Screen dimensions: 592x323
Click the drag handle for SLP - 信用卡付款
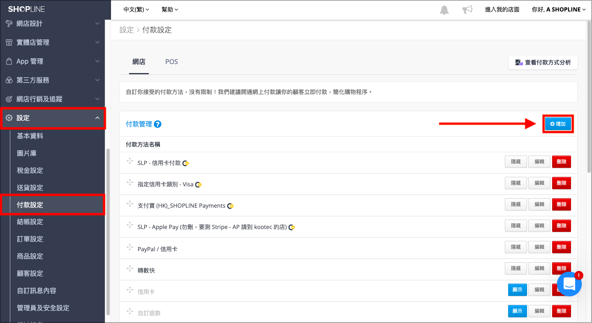[x=130, y=161]
